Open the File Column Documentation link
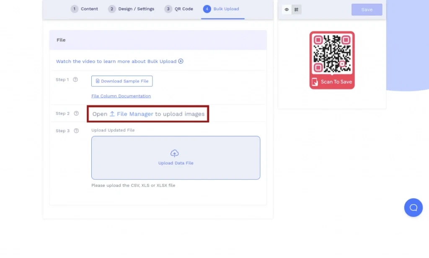The image size is (429, 258). (x=121, y=96)
